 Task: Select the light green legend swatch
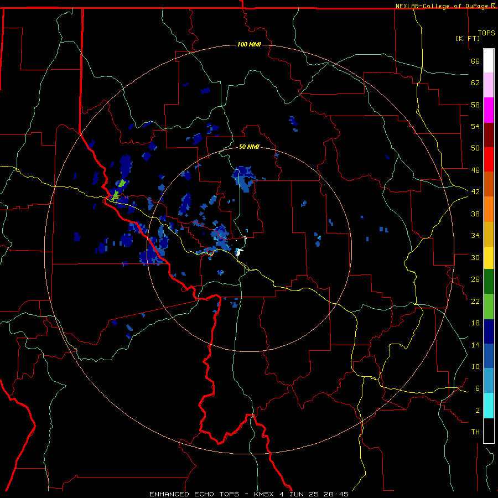point(489,307)
